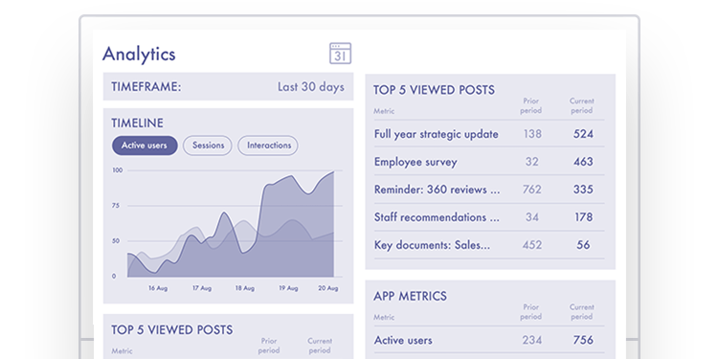
Task: Select Reminder: 360 reviews post row
Action: 489,190
